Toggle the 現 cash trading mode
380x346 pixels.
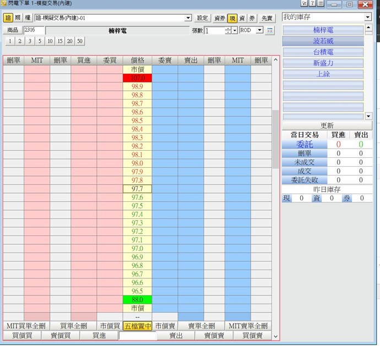[232, 18]
